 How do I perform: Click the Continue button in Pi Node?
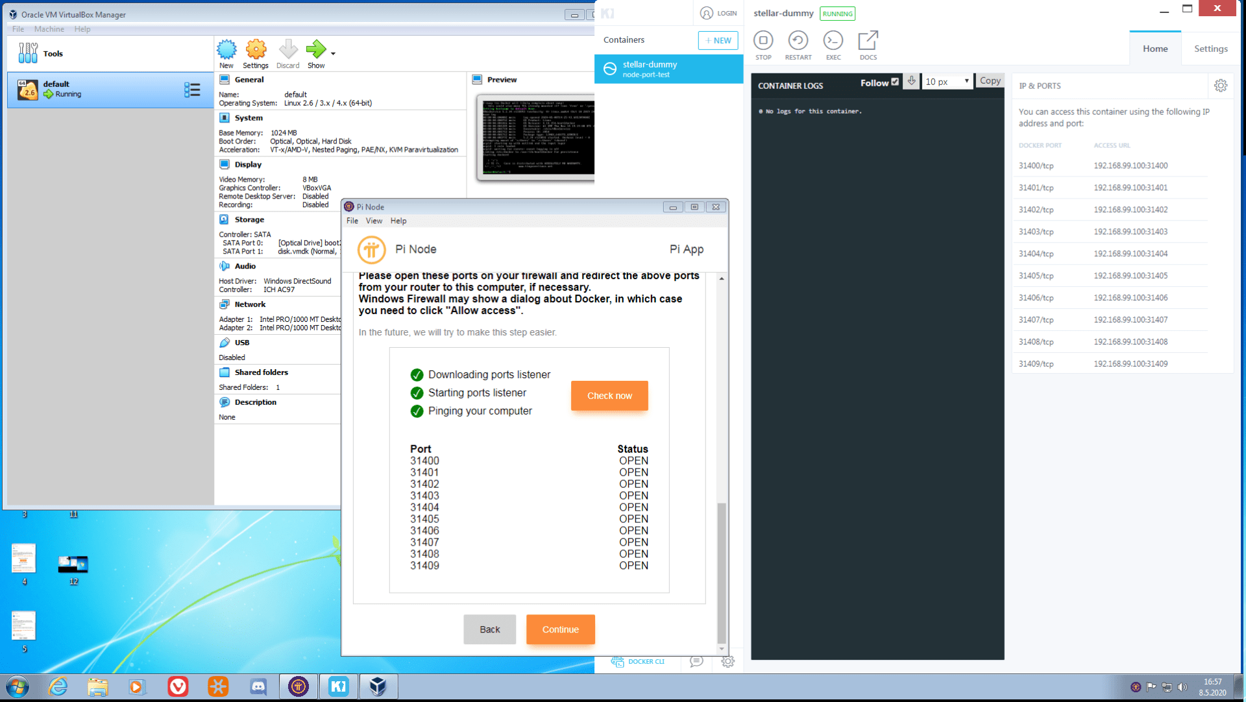pos(561,629)
